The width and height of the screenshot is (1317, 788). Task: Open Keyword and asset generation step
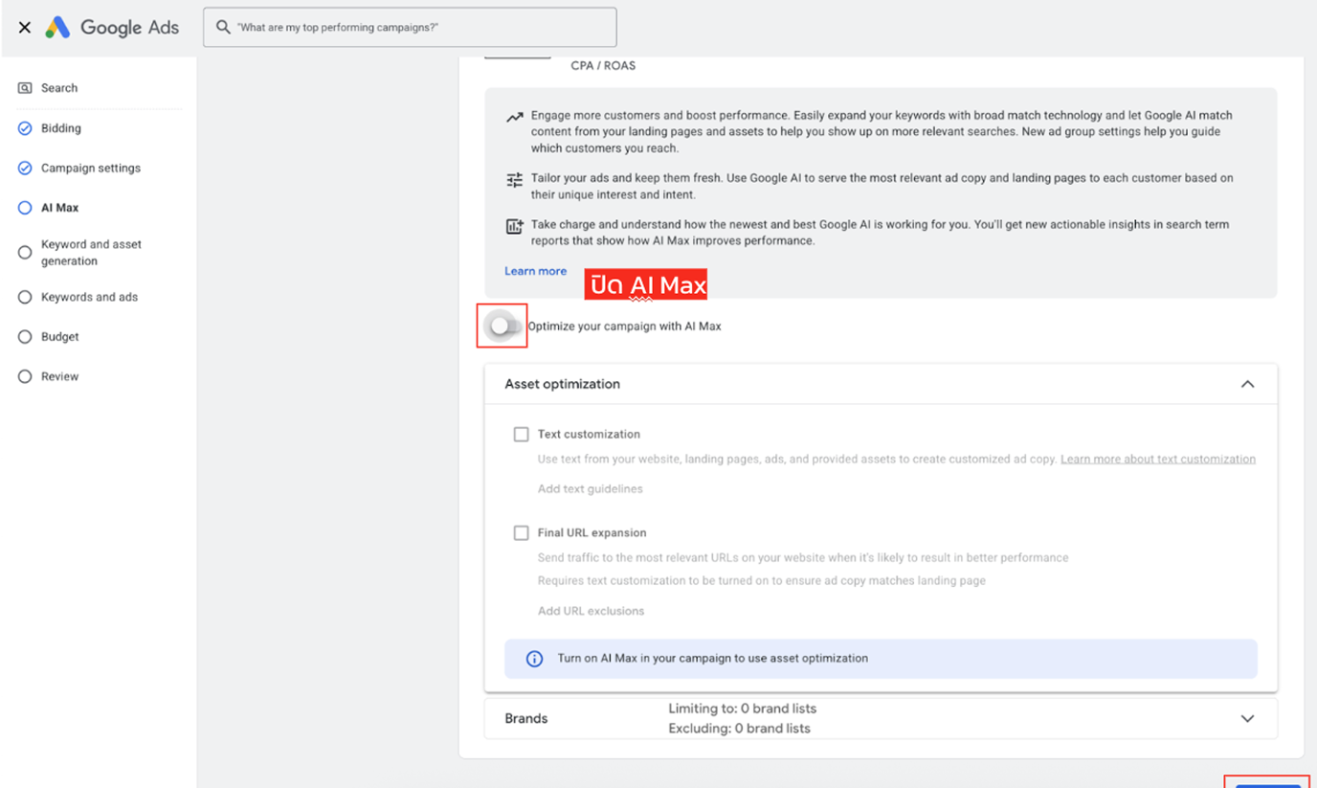(x=91, y=253)
